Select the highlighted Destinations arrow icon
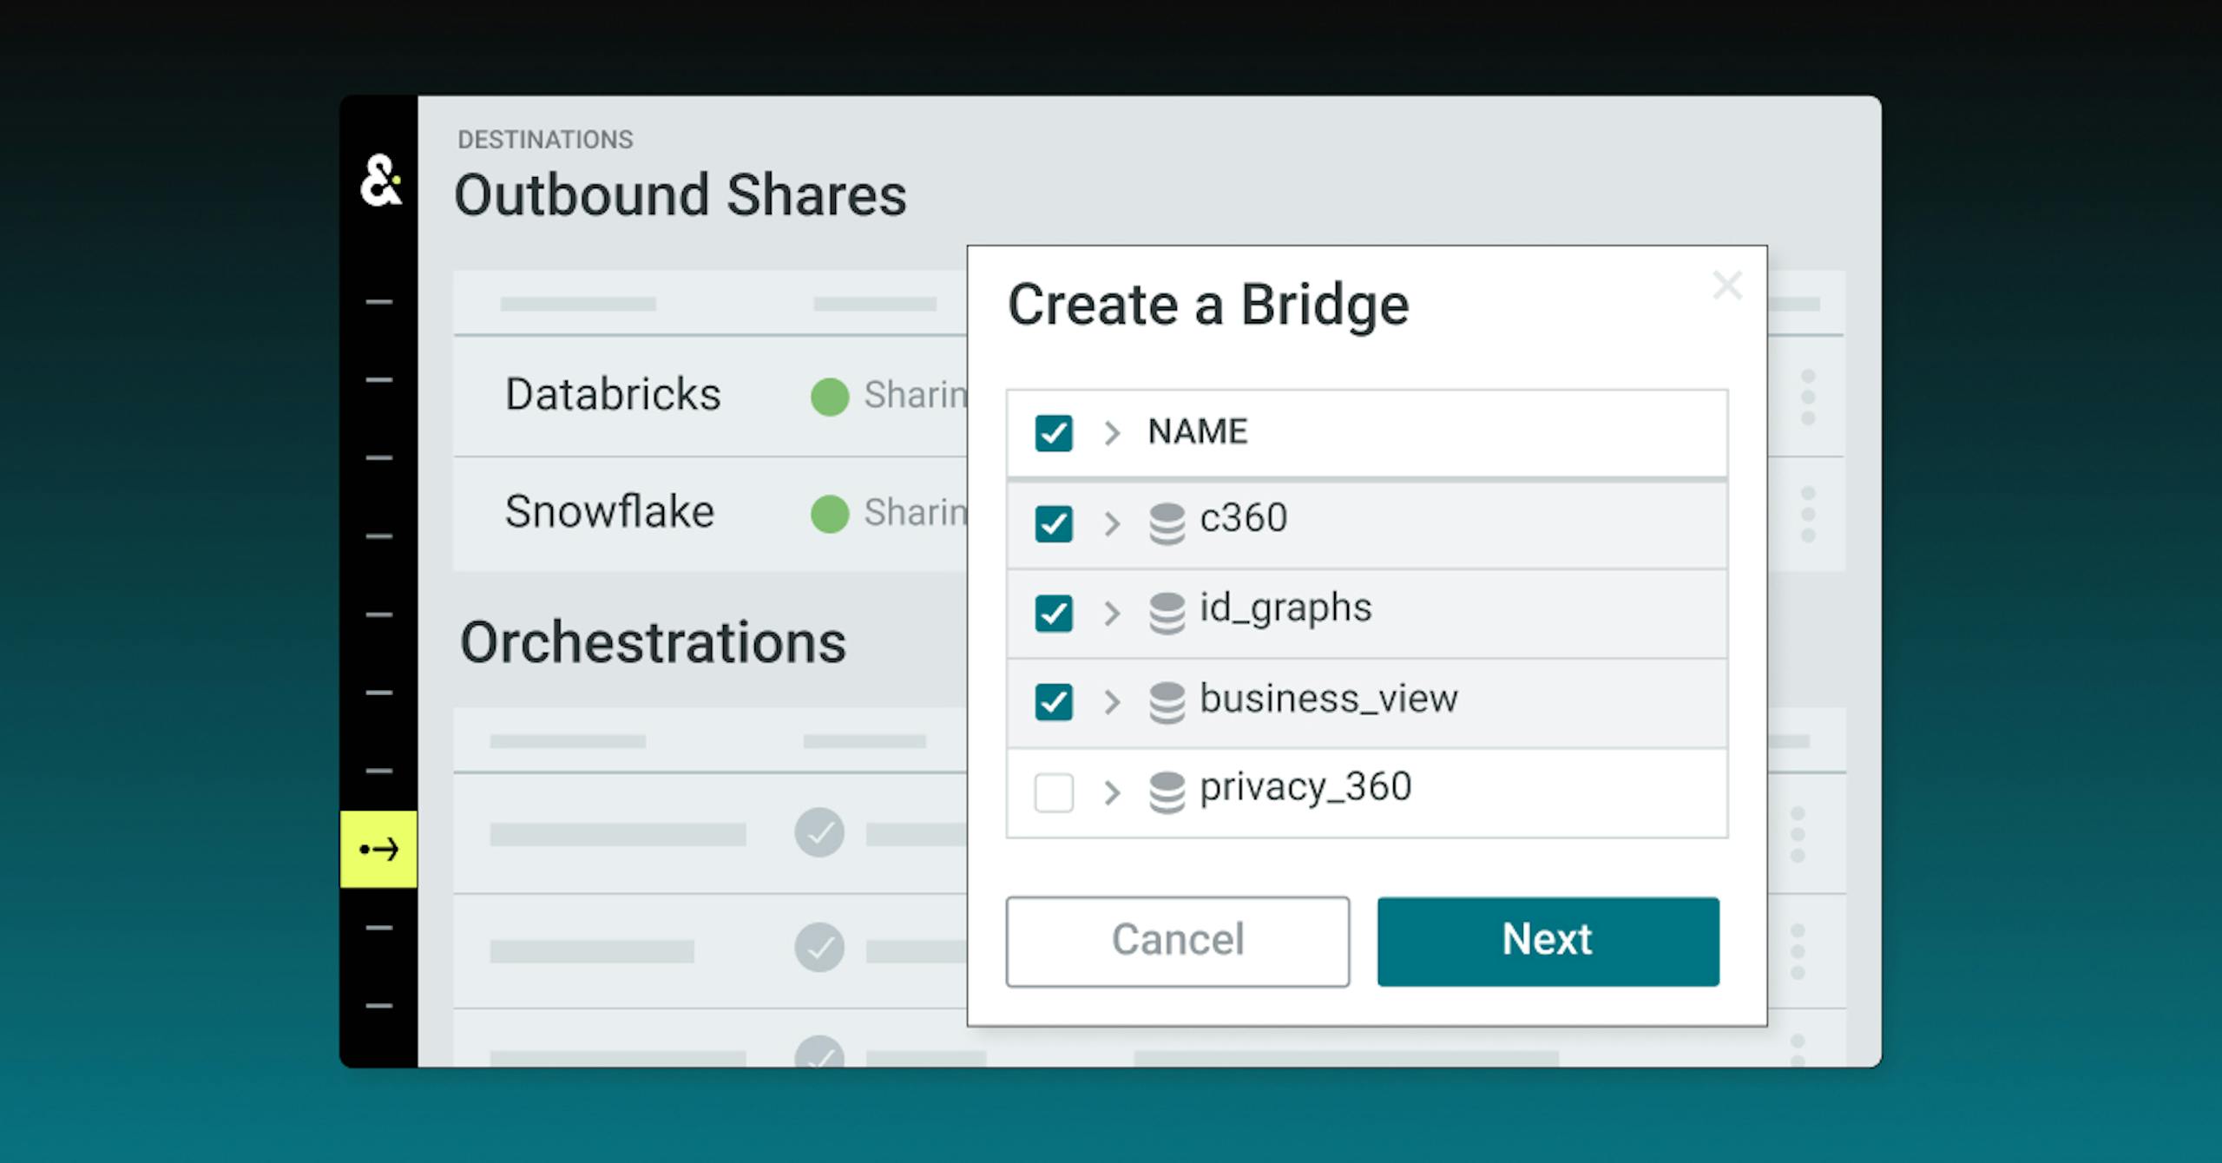This screenshot has width=2222, height=1163. [x=378, y=849]
